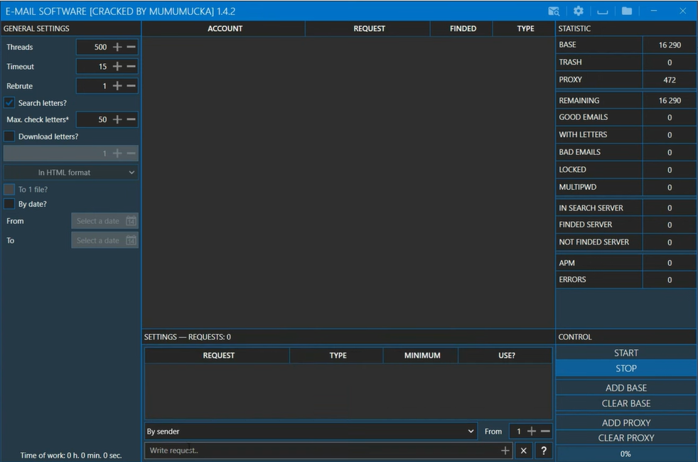The width and height of the screenshot is (698, 462).
Task: Click the plus icon beside Write request field
Action: (x=505, y=451)
